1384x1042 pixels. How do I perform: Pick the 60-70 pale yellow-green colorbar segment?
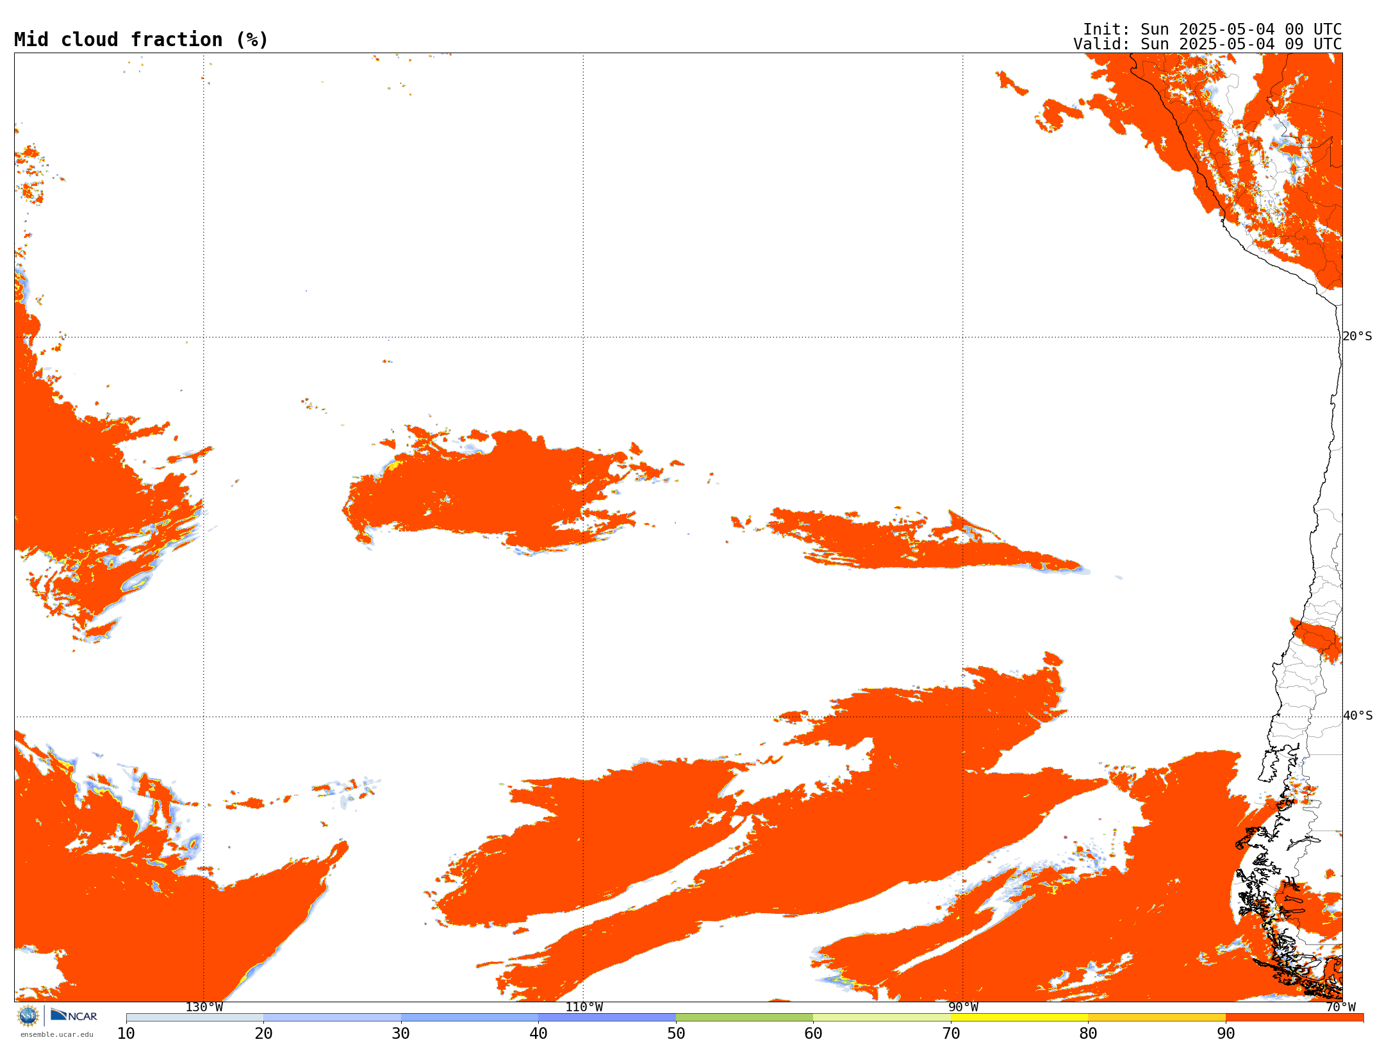pyautogui.click(x=882, y=1018)
